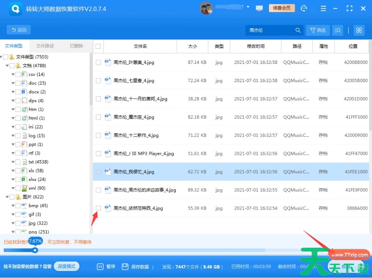Screen dimensions: 372x278
Task: Check the box for 周杰伦_叶惠美_4.jpg
Action: (99, 63)
